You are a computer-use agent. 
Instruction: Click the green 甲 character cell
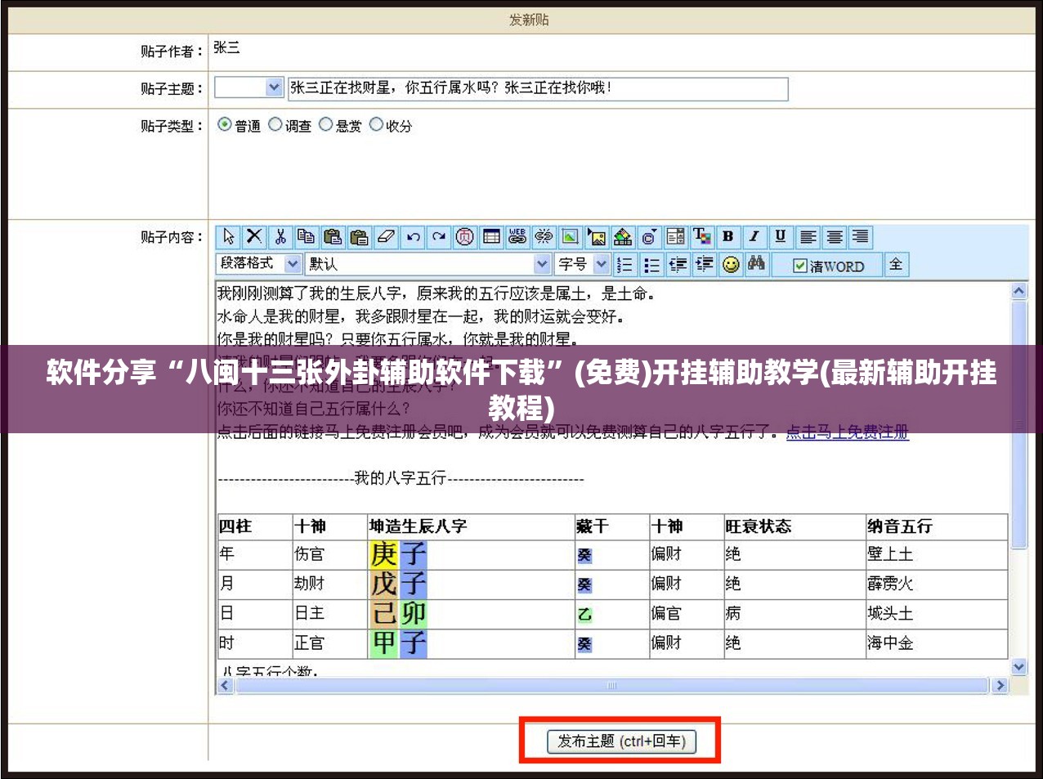click(383, 643)
